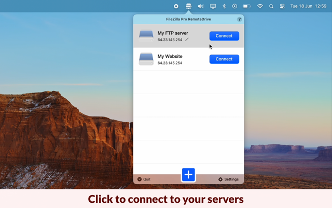Open the screen mirroring display icon
Screen dimensions: 332x208
point(213,6)
